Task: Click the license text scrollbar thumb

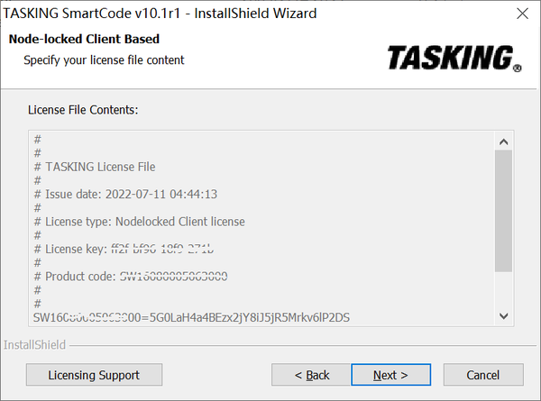Action: point(504,212)
